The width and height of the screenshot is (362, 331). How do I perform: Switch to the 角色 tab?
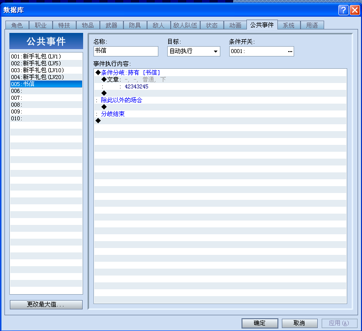[17, 25]
